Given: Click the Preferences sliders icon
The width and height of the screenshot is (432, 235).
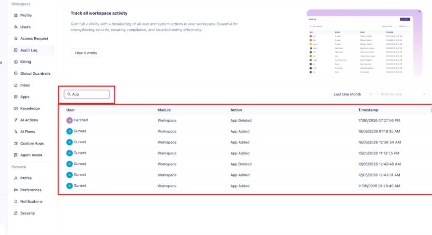Looking at the screenshot, I should pyautogui.click(x=16, y=190).
